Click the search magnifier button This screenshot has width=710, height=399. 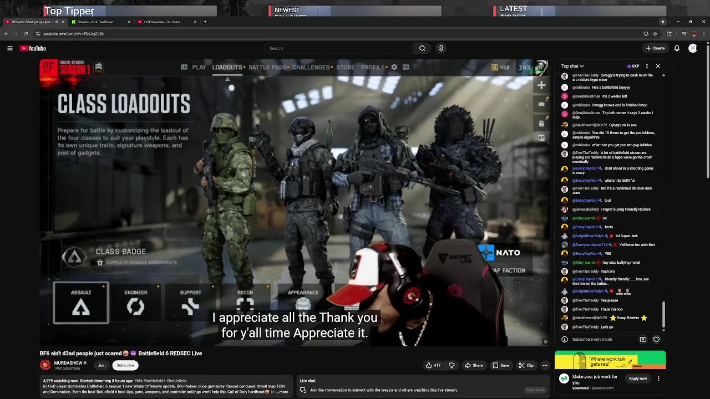(x=422, y=48)
